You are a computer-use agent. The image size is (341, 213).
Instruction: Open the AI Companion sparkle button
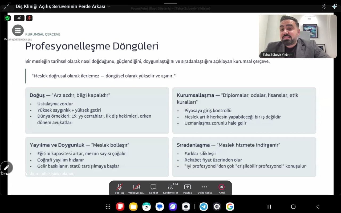(x=19, y=18)
